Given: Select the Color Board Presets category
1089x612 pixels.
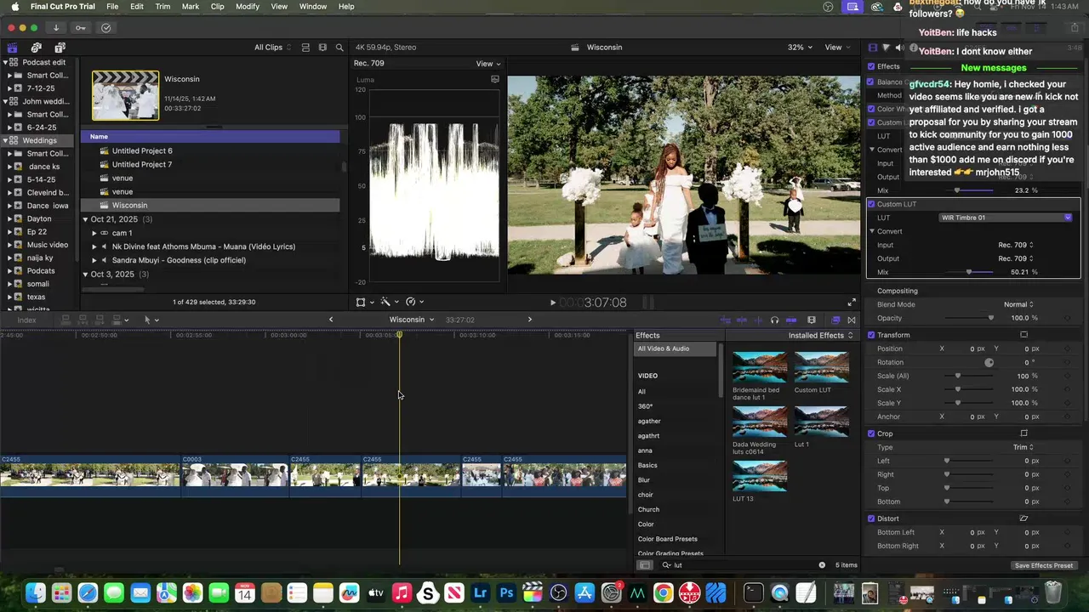Looking at the screenshot, I should [x=668, y=539].
